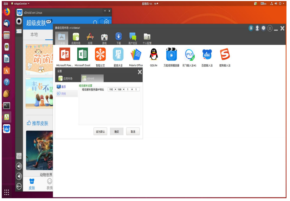
Task: Click the upper speaker volume icon in xDroid sidebar
Action: 19,166
